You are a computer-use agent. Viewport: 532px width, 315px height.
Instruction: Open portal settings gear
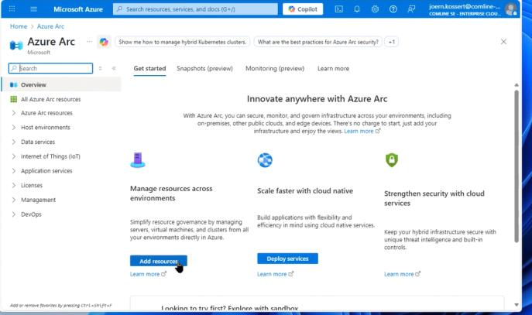[375, 9]
